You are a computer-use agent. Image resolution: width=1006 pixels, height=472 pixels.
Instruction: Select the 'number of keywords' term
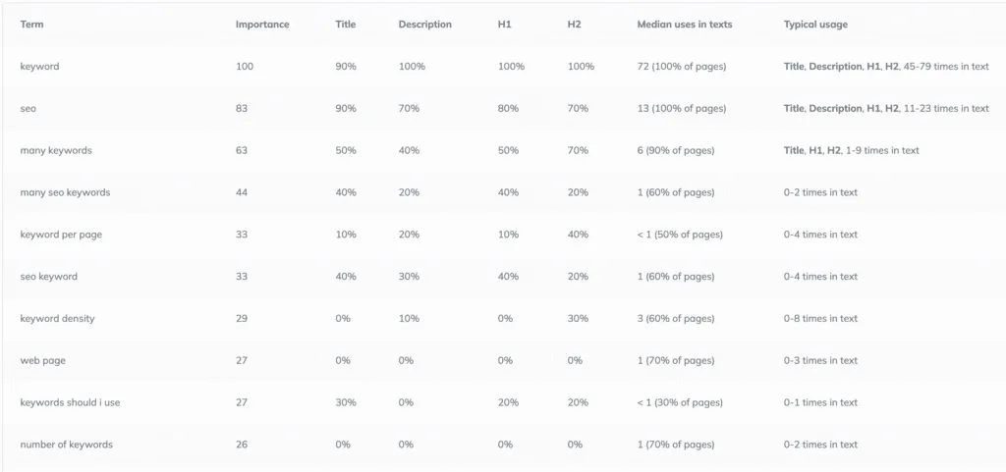(x=66, y=445)
